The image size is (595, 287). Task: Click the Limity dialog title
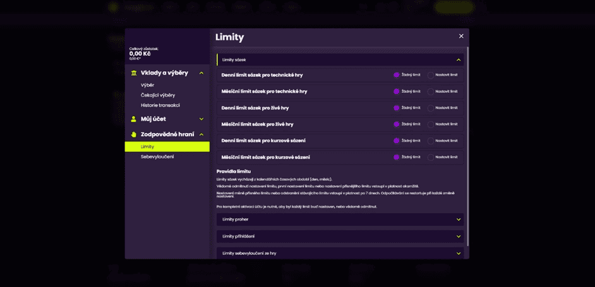(229, 37)
